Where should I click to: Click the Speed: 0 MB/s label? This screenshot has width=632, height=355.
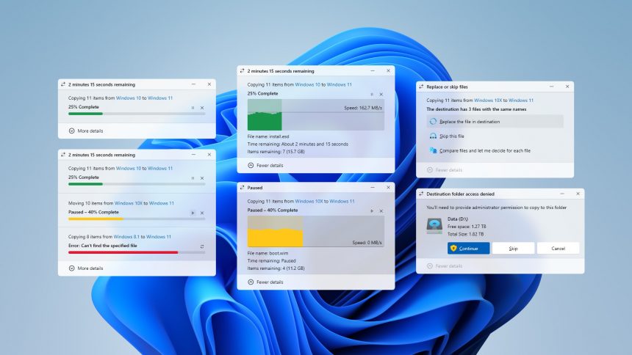pos(367,243)
